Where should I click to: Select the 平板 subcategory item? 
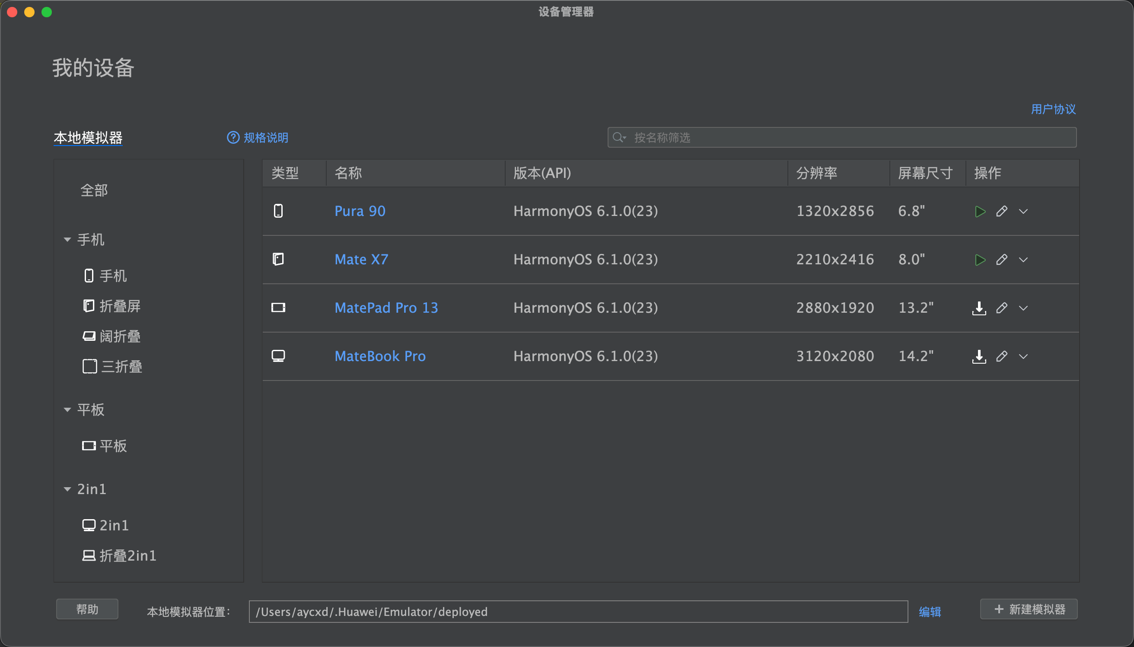tap(105, 446)
